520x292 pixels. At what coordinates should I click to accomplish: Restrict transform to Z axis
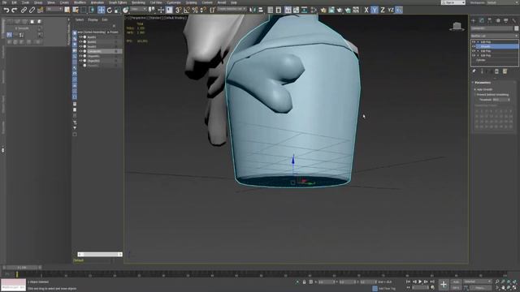coord(383,11)
